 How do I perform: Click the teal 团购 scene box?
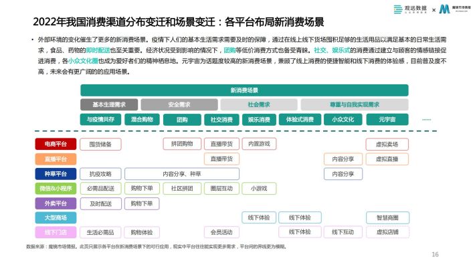[182, 119]
